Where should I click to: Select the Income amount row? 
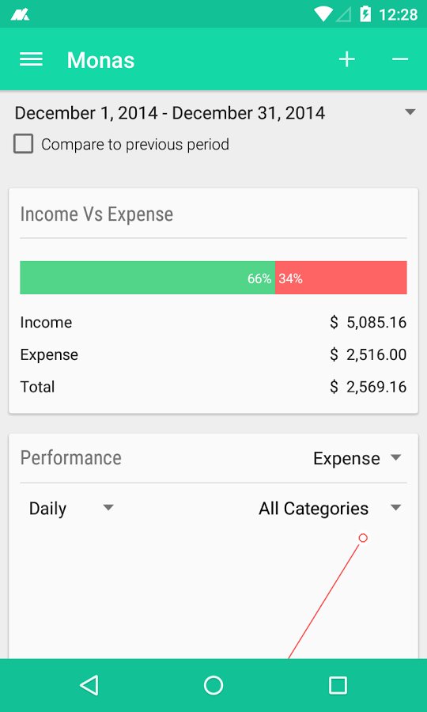pyautogui.click(x=213, y=323)
